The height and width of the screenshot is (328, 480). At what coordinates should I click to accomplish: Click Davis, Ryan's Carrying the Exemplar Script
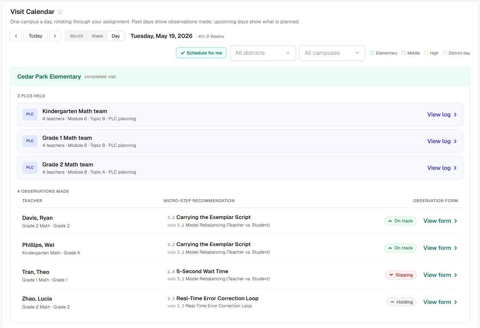pos(214,217)
